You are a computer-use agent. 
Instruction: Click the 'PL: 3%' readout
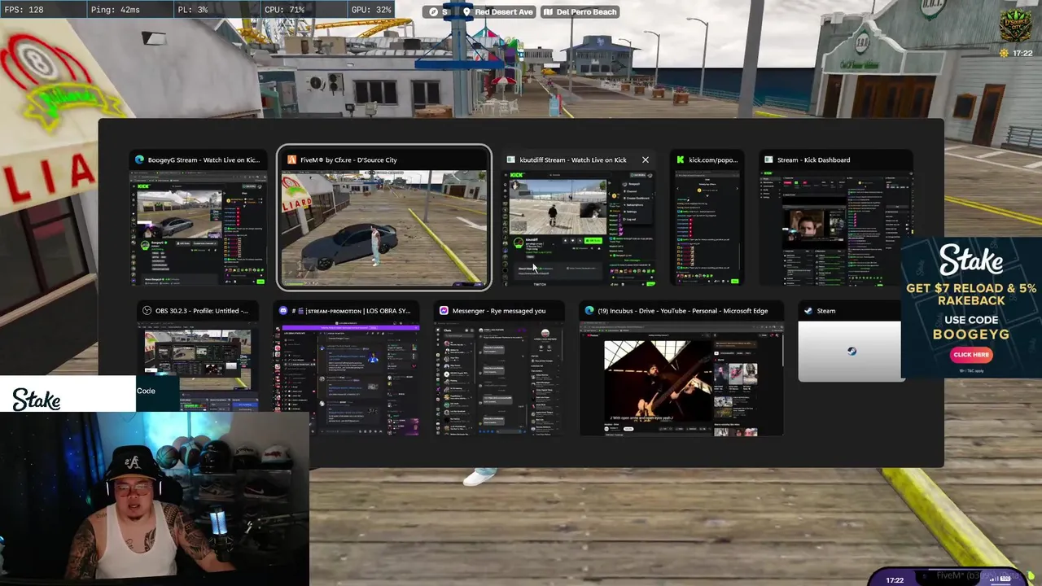[192, 10]
